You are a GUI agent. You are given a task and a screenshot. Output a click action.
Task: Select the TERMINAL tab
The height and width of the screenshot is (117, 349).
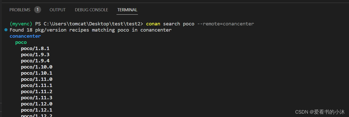tap(127, 10)
